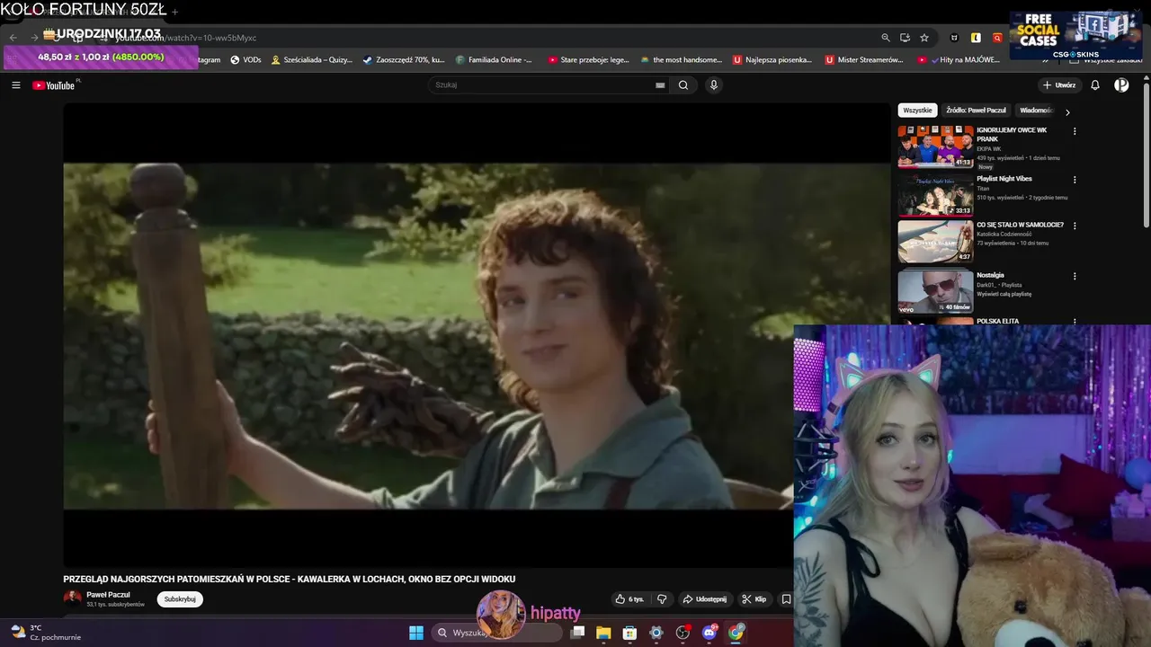
Task: Open the Paweł Paczul channel name link
Action: 108,595
